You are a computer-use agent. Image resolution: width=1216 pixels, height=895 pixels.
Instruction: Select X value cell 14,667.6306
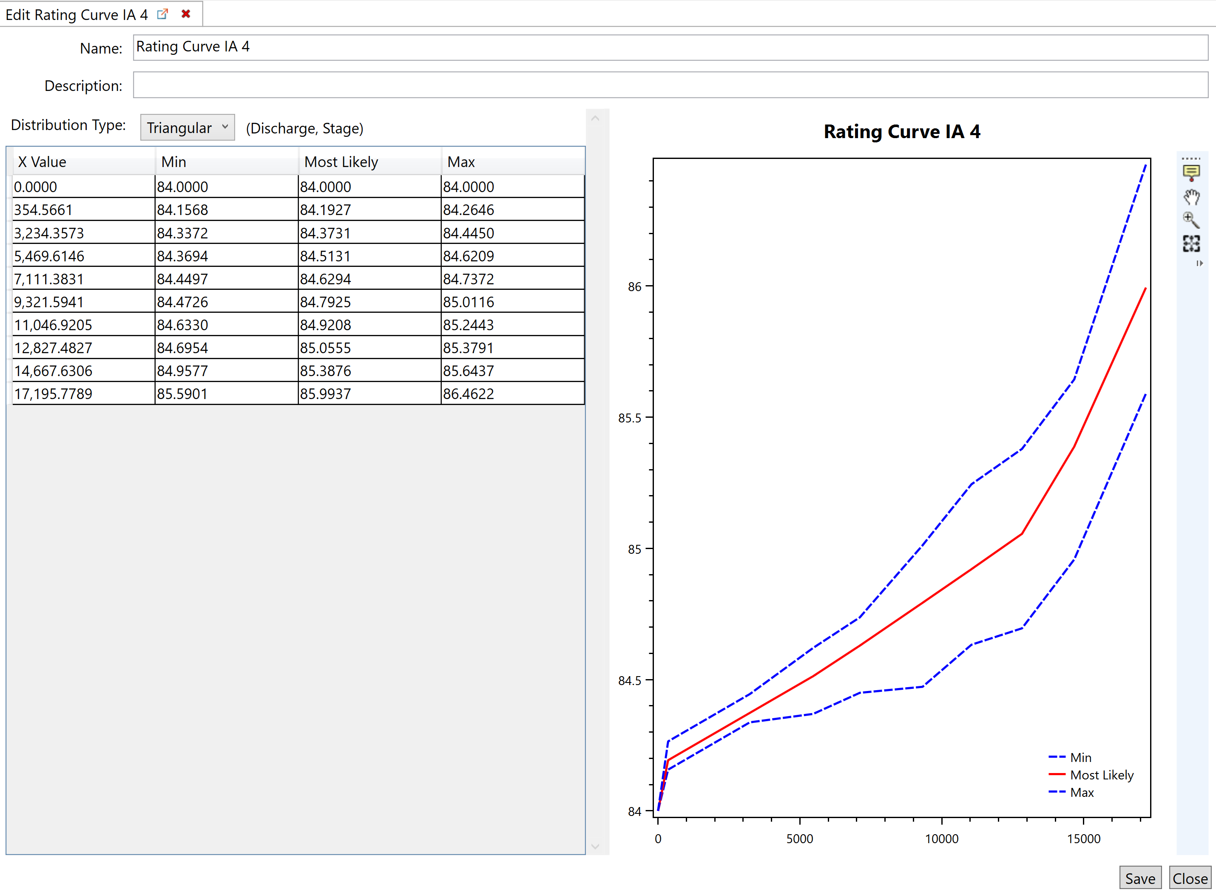tap(83, 371)
